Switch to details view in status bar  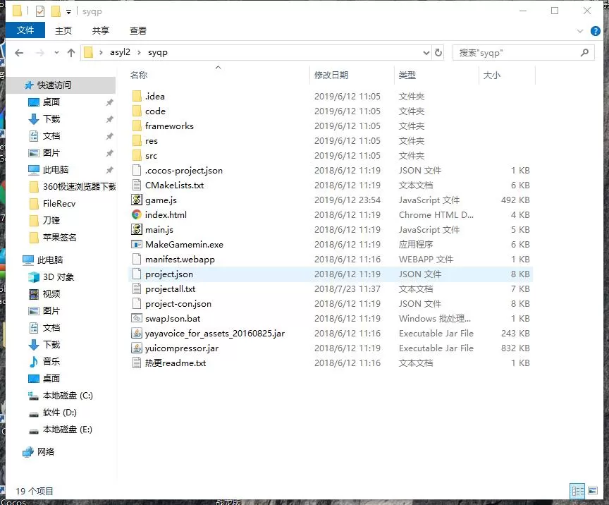577,491
